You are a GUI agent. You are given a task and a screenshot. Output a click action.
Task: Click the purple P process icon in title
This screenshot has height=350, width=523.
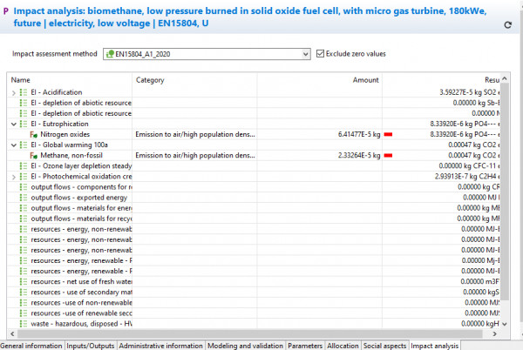tap(6, 11)
